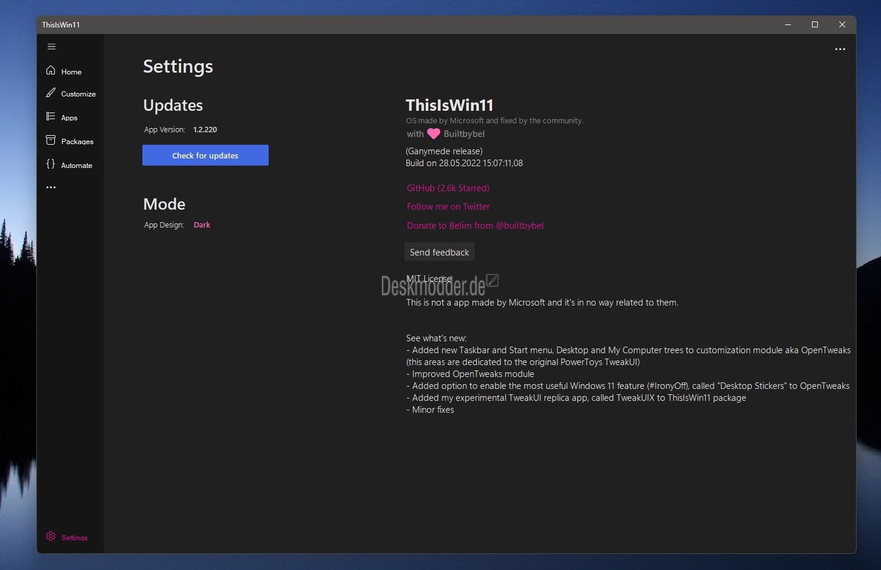Switch to the Apps section

click(x=69, y=118)
